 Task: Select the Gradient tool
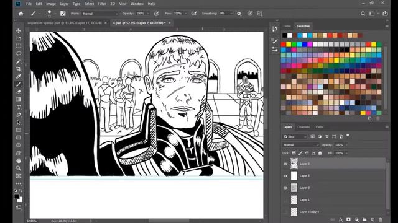[19, 99]
